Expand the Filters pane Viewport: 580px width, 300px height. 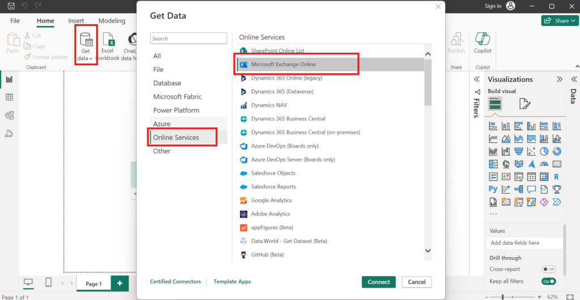(477, 79)
